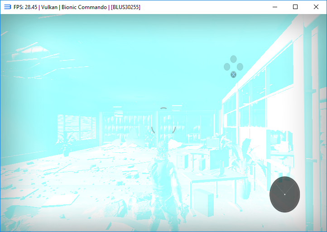Click the 'Vulkan' renderer label in title bar
This screenshot has width=327, height=232.
pos(49,7)
